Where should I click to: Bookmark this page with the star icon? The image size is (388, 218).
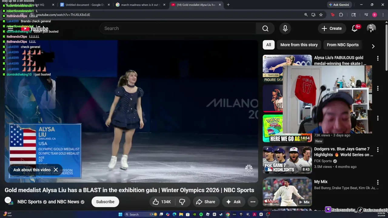(321, 15)
